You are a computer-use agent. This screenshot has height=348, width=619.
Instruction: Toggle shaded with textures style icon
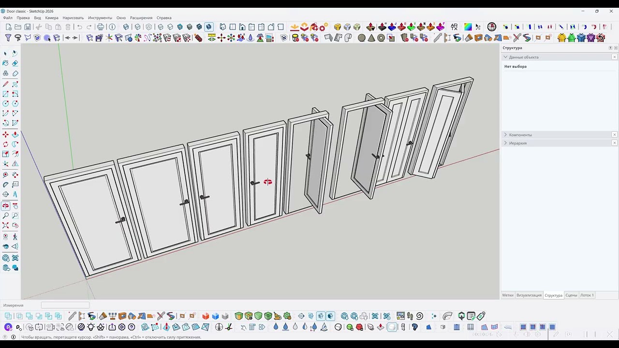[199, 27]
